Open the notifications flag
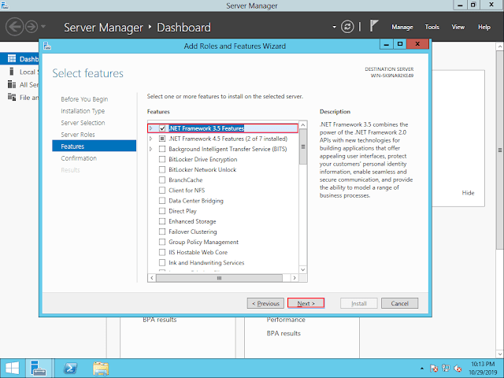 coord(373,26)
